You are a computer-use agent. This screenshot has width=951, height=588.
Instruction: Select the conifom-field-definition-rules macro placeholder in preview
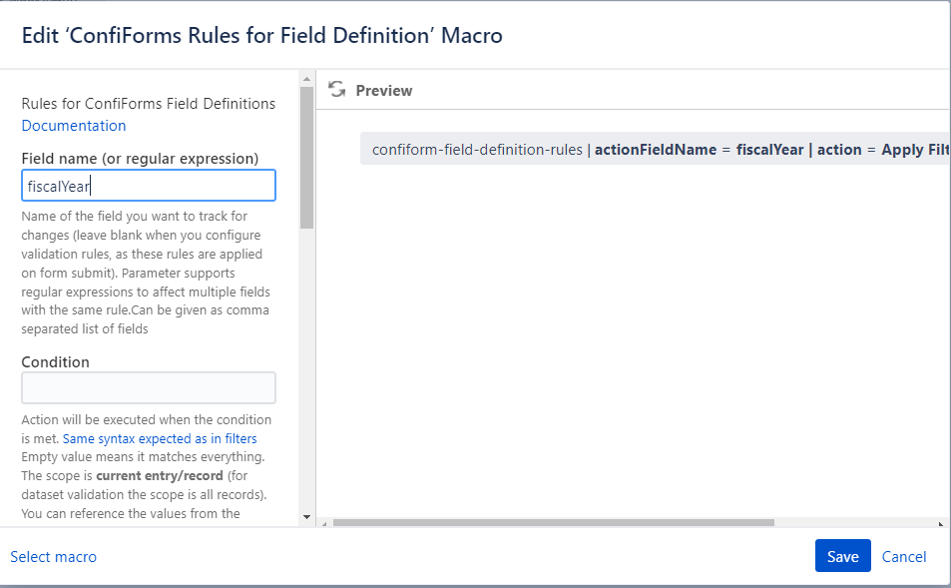coord(655,149)
